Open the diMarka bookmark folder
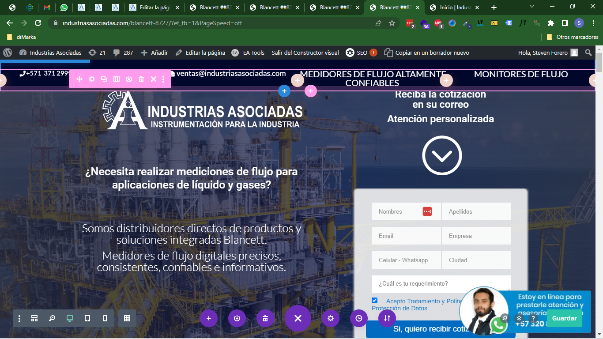 click(x=22, y=37)
